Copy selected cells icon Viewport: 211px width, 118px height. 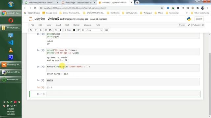(46, 30)
